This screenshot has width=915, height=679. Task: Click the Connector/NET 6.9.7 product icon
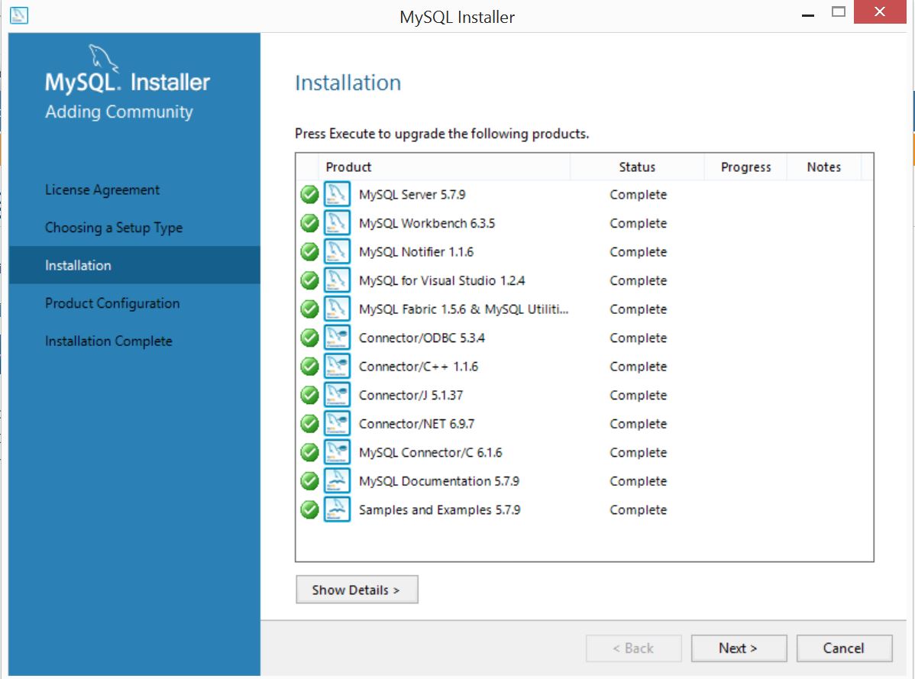click(x=337, y=423)
